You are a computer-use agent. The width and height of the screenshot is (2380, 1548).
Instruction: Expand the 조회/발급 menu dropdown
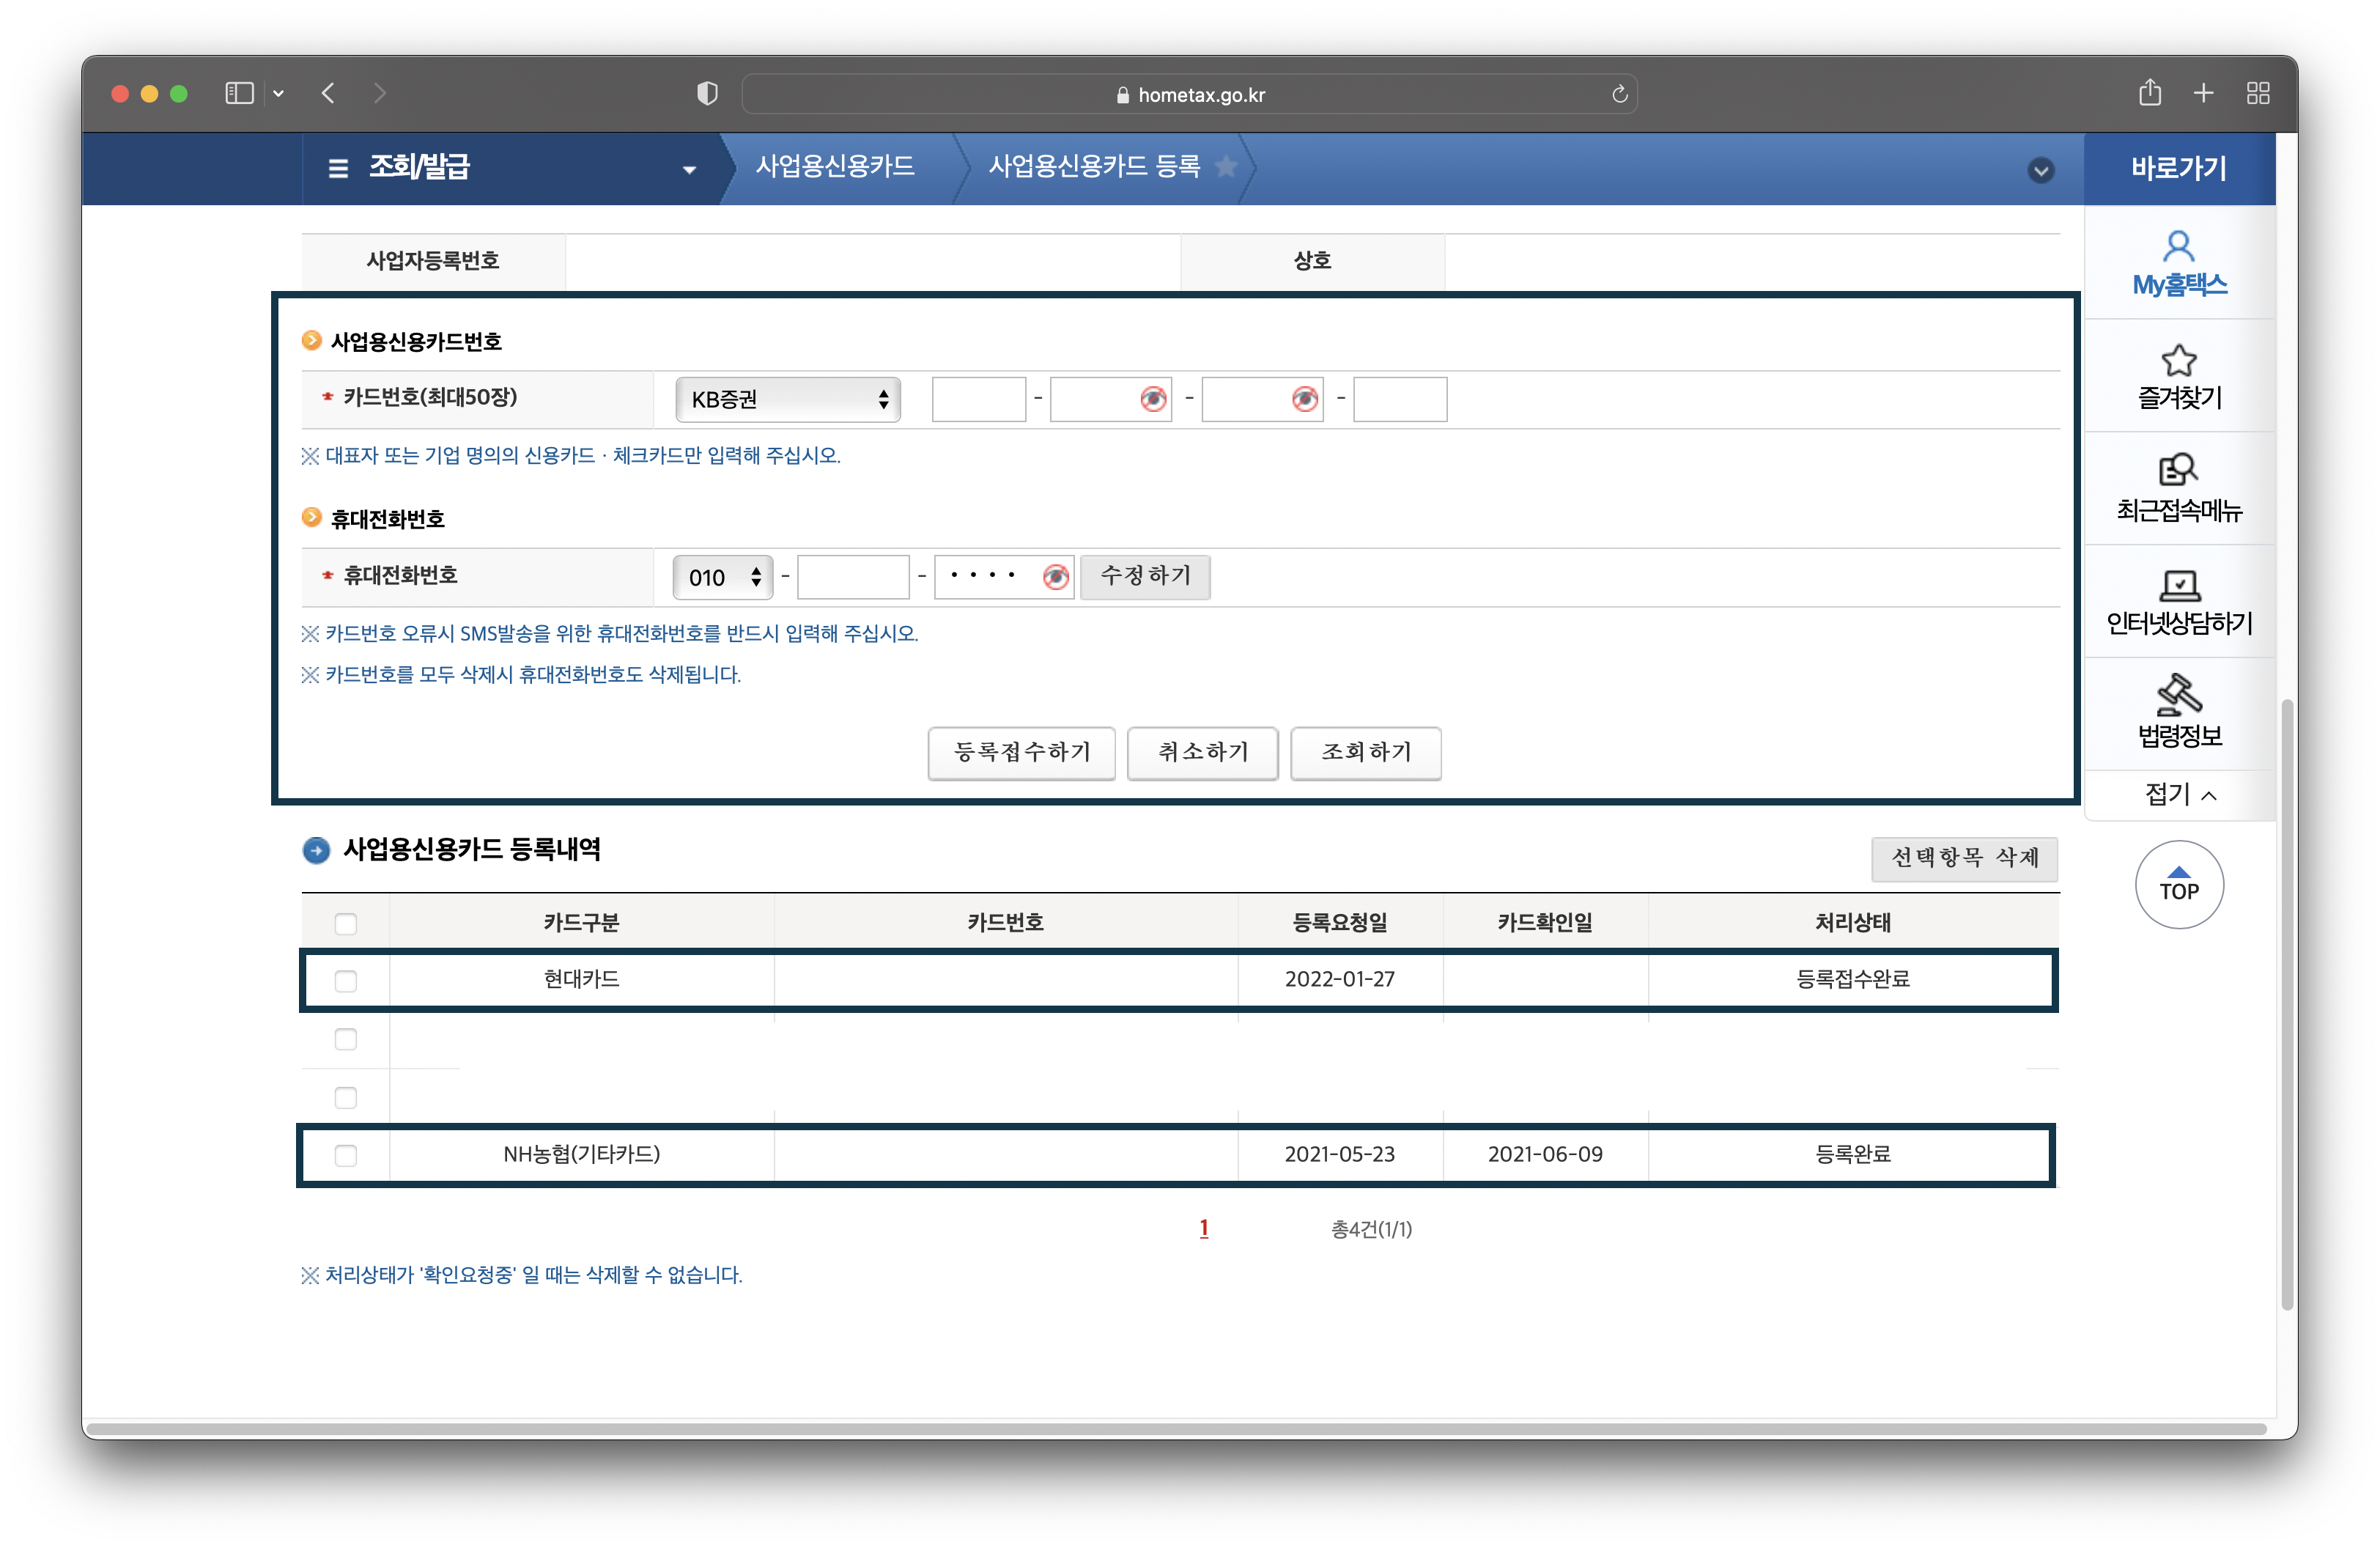tap(689, 170)
